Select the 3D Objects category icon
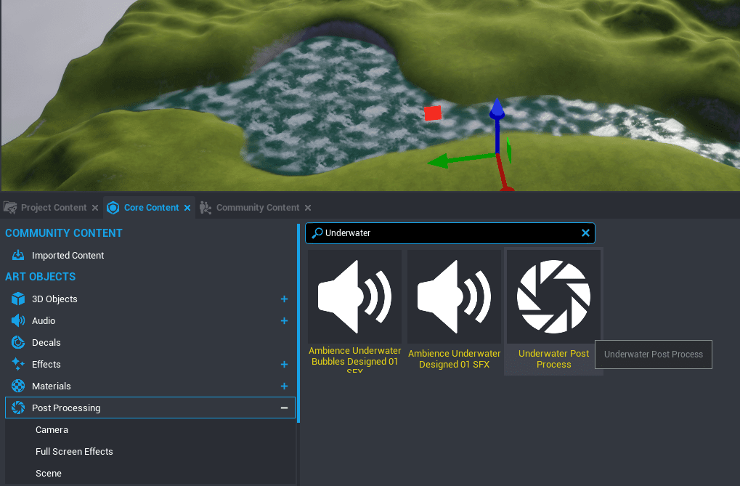Image resolution: width=740 pixels, height=486 pixels. click(x=17, y=299)
